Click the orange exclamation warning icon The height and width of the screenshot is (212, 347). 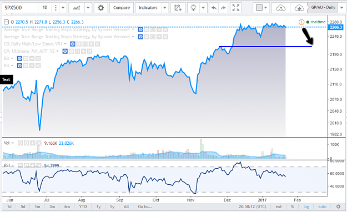pos(301,22)
